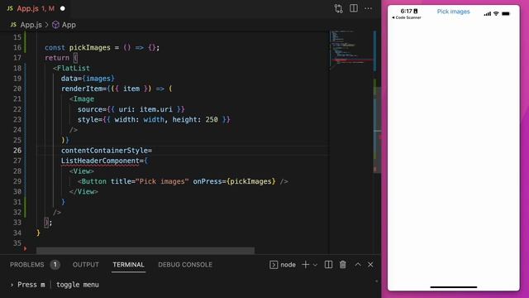529x298 pixels.
Task: Click the JS file icon on App.js tab
Action: pyautogui.click(x=10, y=8)
